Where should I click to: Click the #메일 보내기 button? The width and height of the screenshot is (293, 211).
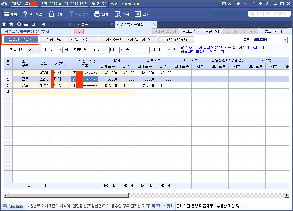pyautogui.click(x=165, y=31)
